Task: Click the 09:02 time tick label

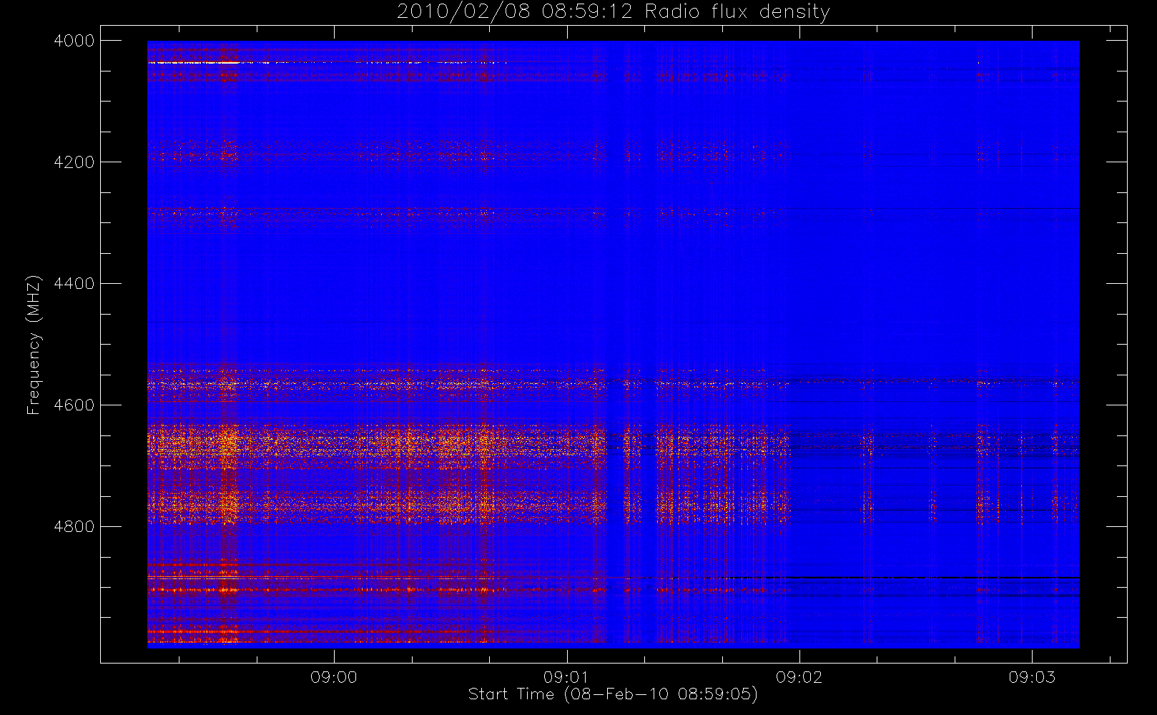Action: pyautogui.click(x=799, y=677)
